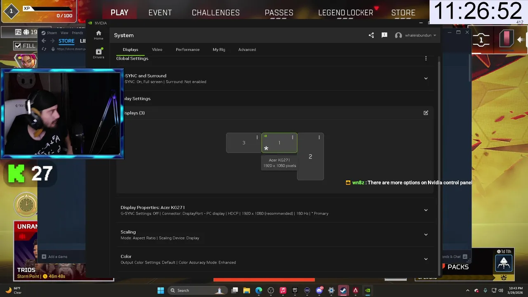
Task: Open PLAY tab in Apex Legends
Action: click(x=120, y=13)
